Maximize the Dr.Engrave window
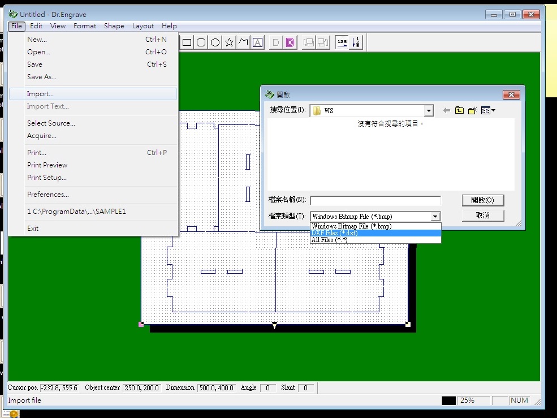 (512, 15)
